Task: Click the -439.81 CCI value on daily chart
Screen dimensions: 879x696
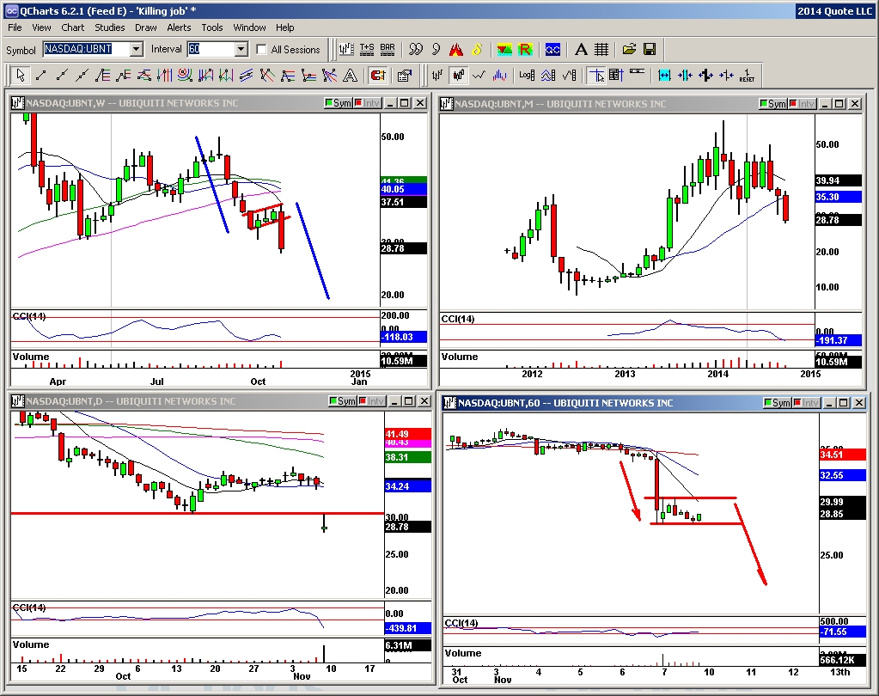Action: click(x=407, y=628)
